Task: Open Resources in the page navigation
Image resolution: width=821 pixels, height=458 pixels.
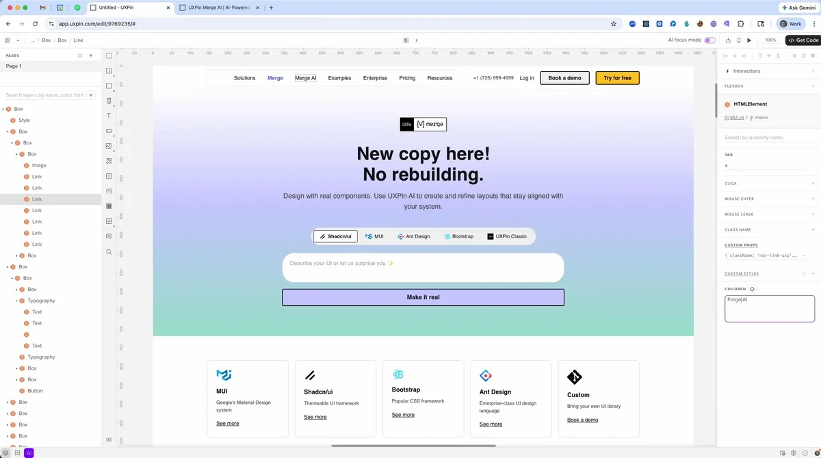Action: coord(440,78)
